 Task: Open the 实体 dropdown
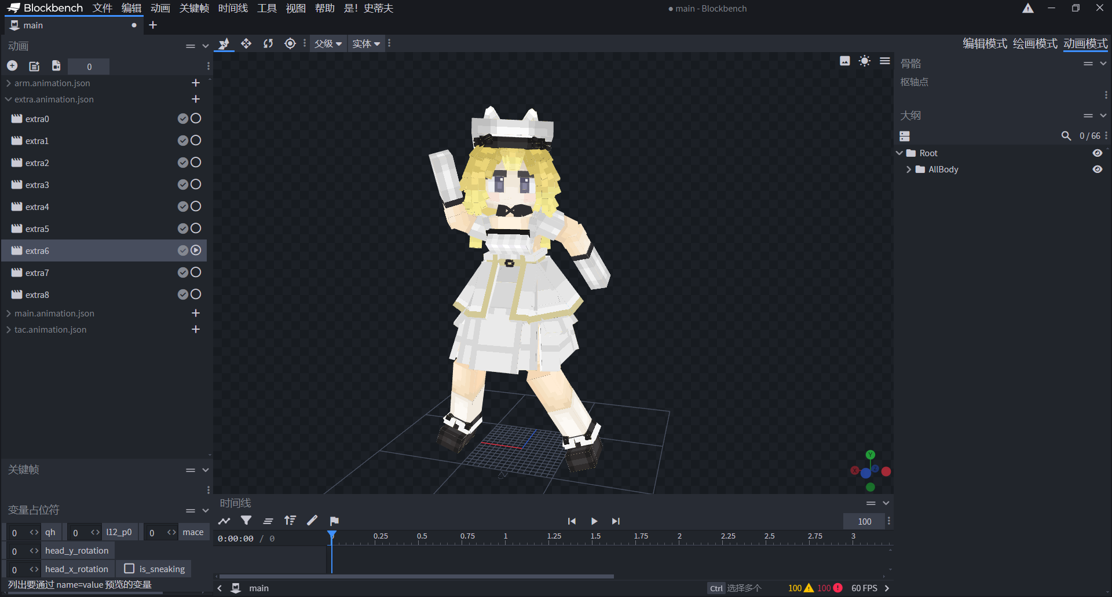coord(366,44)
